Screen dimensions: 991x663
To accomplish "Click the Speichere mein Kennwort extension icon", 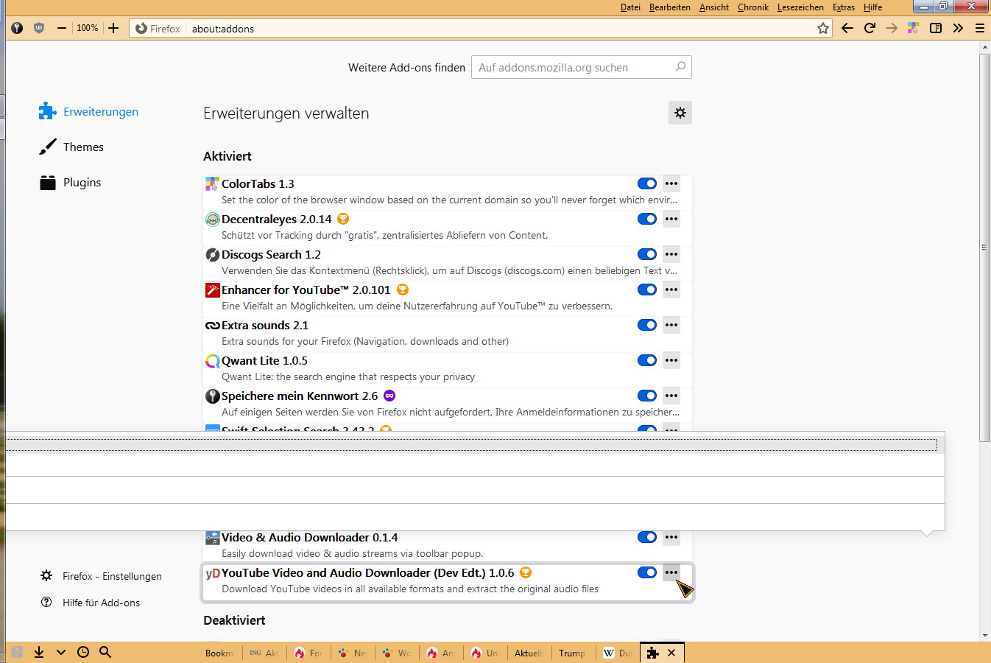I will pos(212,396).
